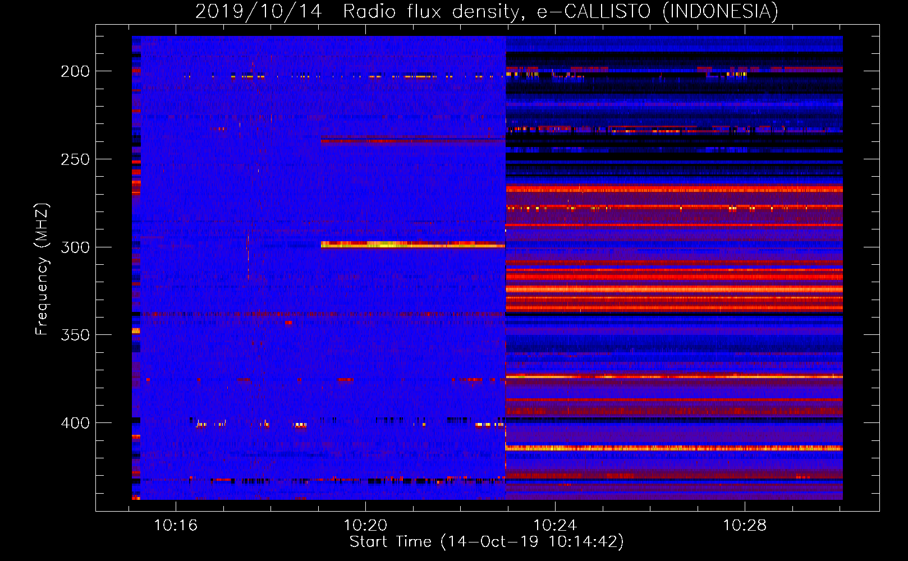The image size is (908, 561).
Task: Click the 'Start Time (14-Oct-19 10:14:42)' label
Action: pos(487,542)
